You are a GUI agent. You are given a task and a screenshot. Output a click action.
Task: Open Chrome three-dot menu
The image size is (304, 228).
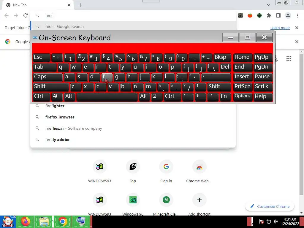(297, 15)
